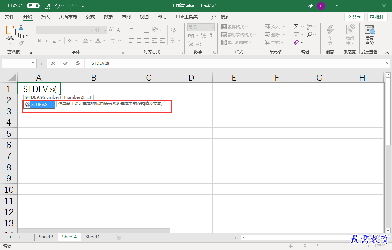The width and height of the screenshot is (392, 250).
Task: Click the fx Insert Function icon
Action: [x=78, y=63]
